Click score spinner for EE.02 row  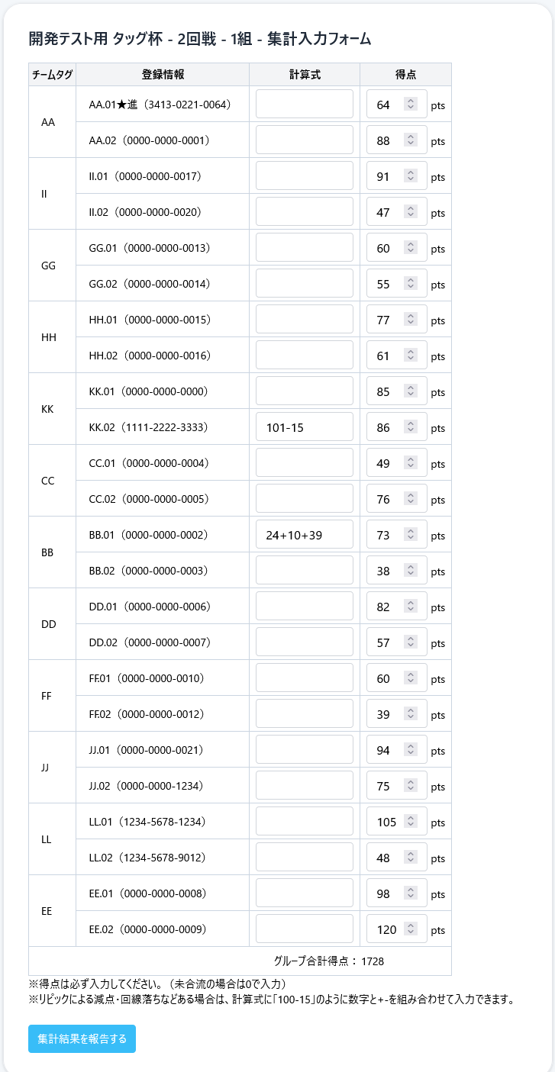click(411, 929)
